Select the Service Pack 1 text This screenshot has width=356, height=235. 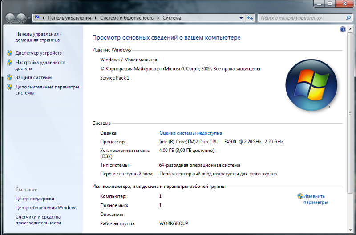point(115,78)
